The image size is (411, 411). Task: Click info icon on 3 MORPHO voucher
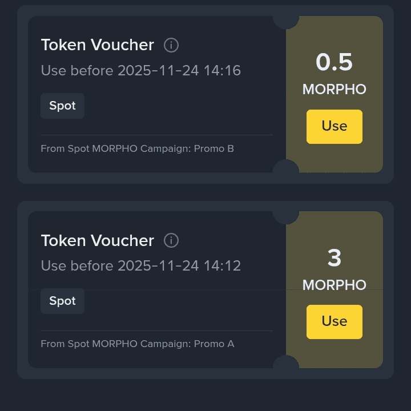coord(171,240)
